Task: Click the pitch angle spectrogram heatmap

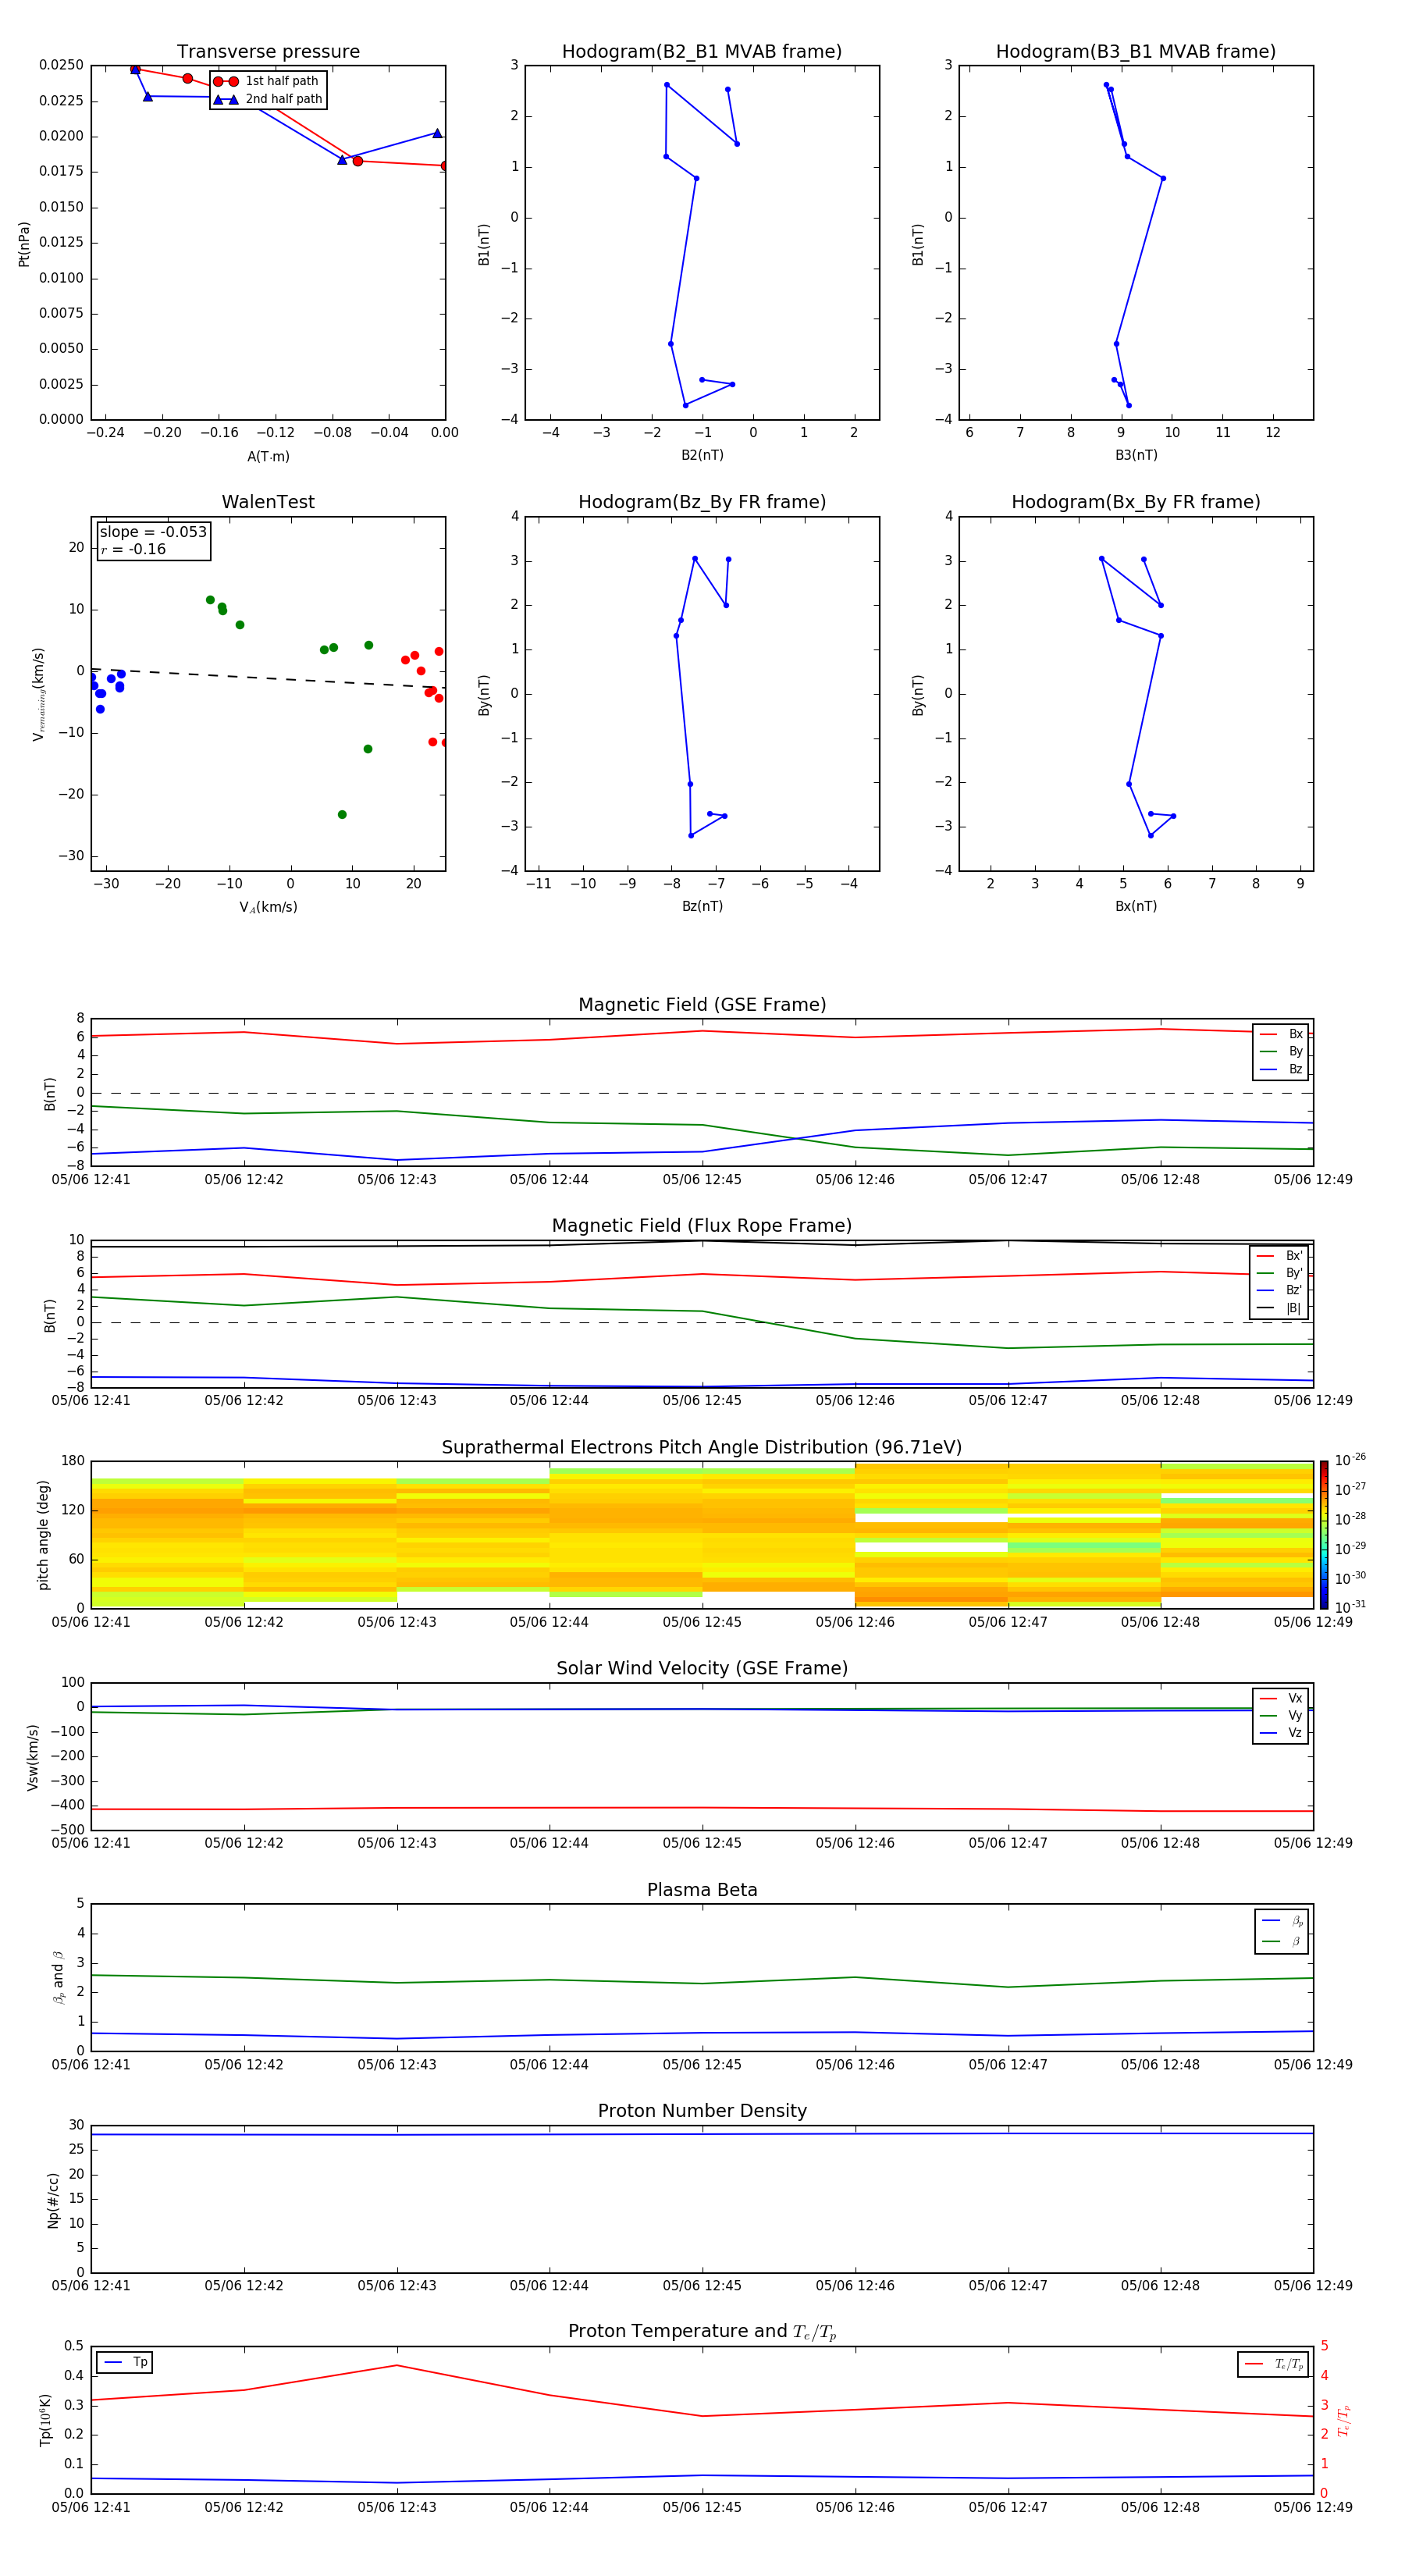Action: [702, 1535]
